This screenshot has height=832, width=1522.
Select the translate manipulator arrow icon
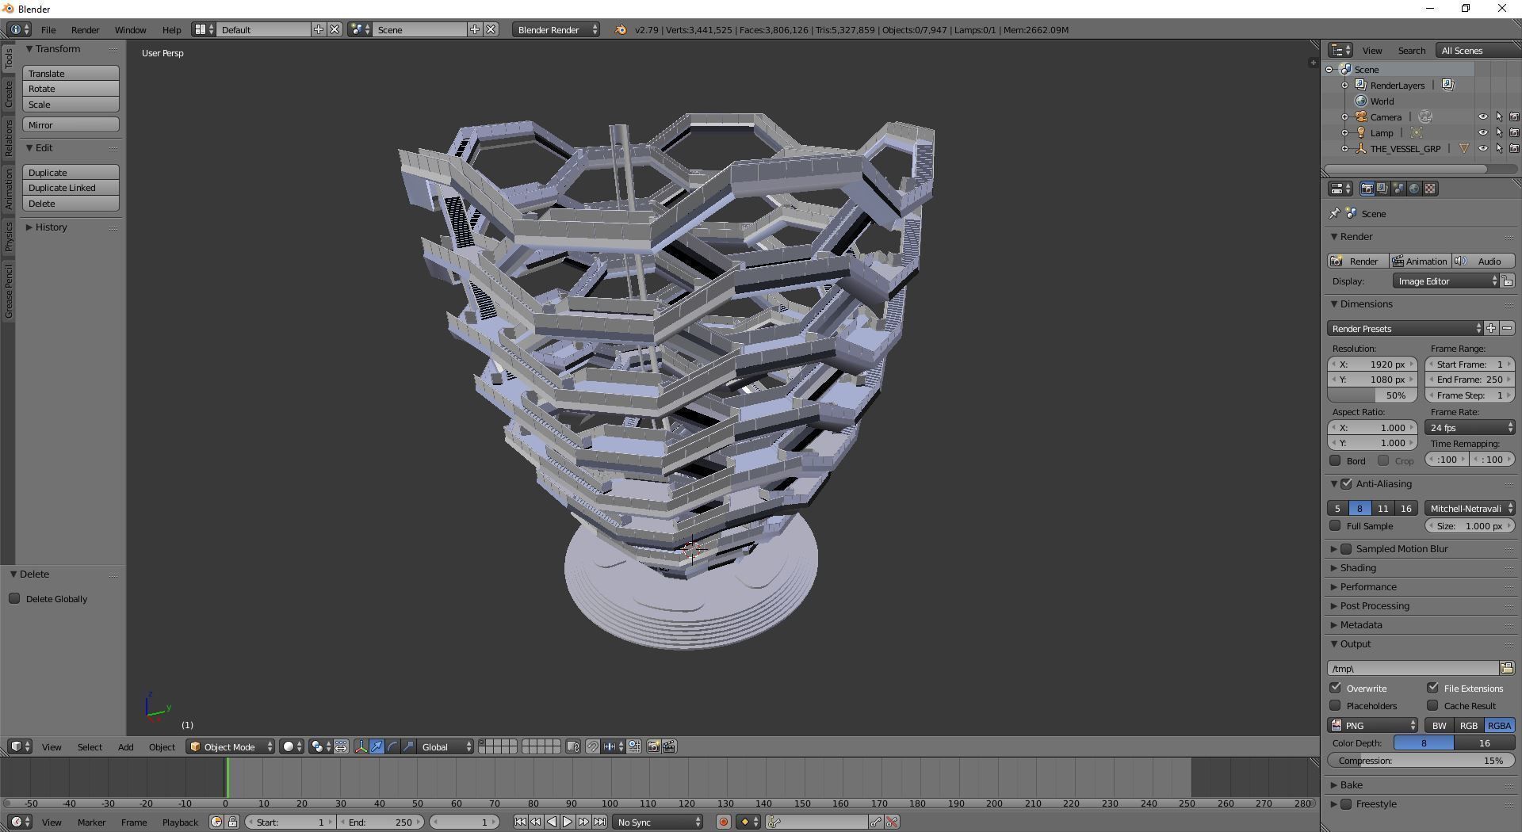click(377, 746)
